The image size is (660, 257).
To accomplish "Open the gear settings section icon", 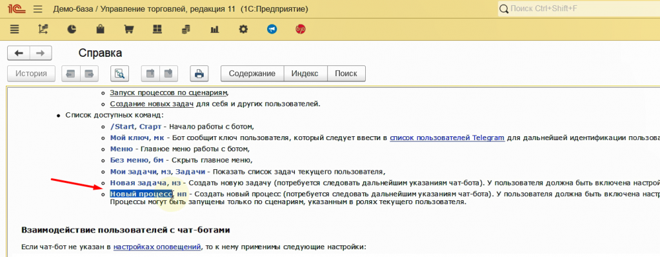I will click(x=243, y=29).
